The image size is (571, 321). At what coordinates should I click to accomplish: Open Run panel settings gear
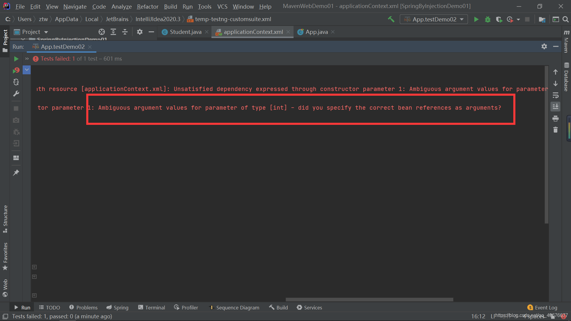click(x=544, y=46)
